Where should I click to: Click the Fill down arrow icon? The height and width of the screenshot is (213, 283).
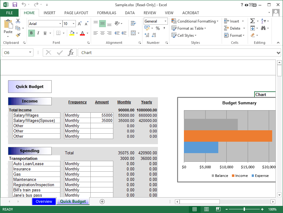(253, 28)
